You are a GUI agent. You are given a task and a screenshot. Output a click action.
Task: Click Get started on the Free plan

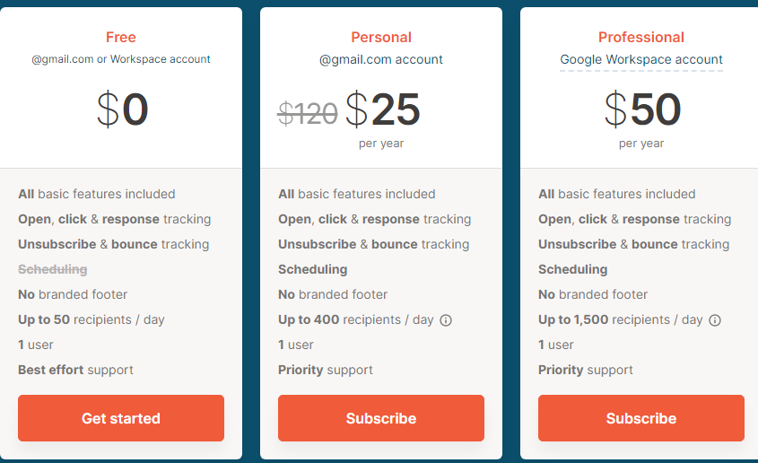coord(121,418)
